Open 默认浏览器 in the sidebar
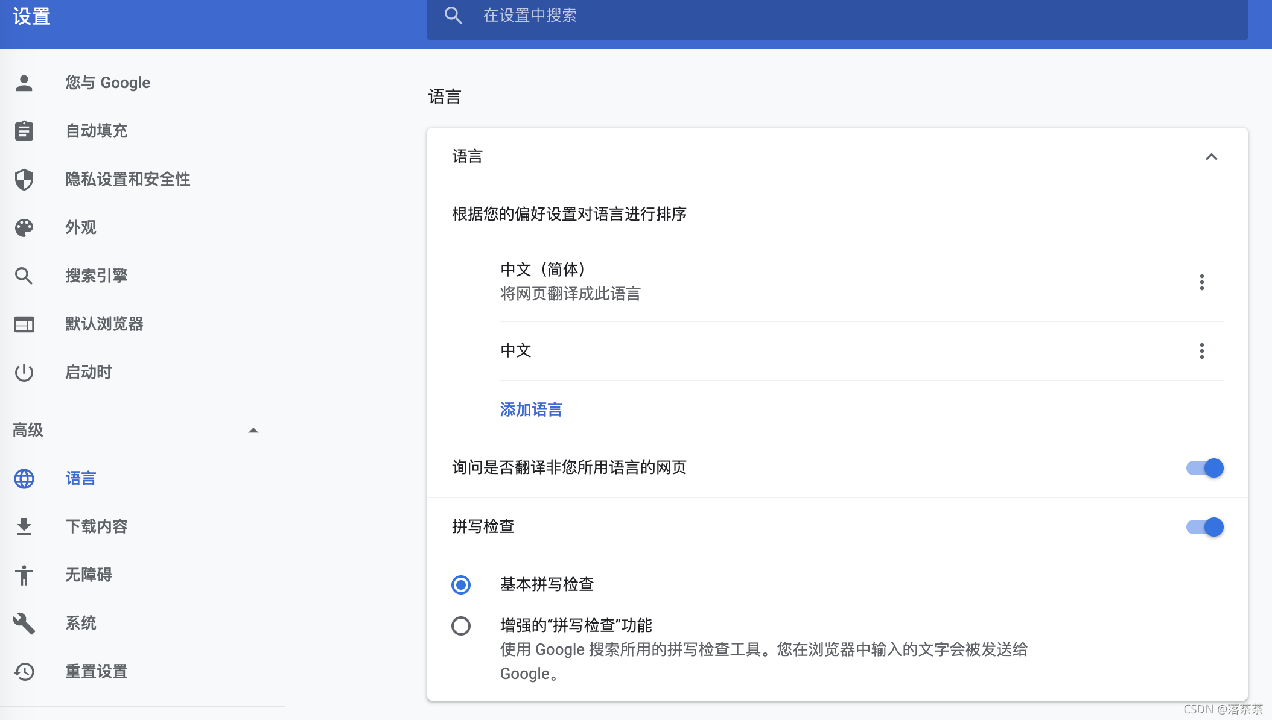The width and height of the screenshot is (1272, 720). (104, 324)
